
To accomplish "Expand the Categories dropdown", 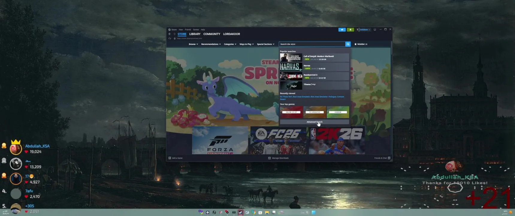I will [x=230, y=44].
